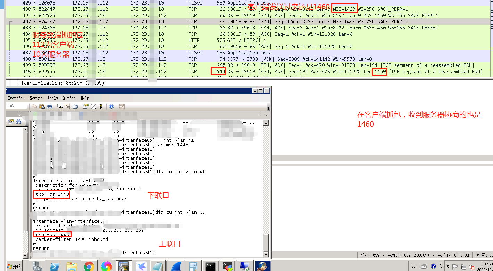
Task: Select packet 432 SYN row in Wireshark
Action: click(x=248, y=21)
